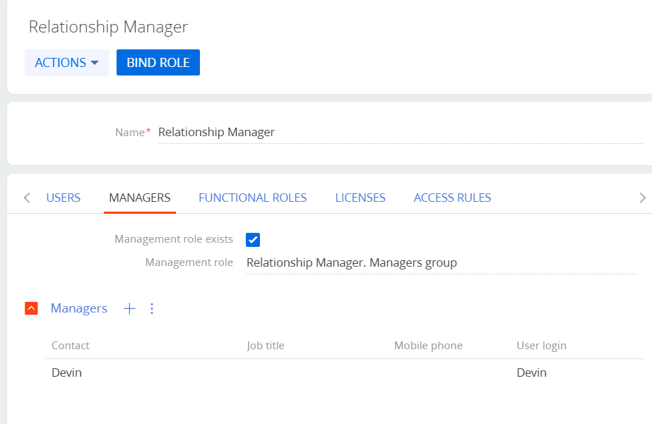Image resolution: width=652 pixels, height=424 pixels.
Task: Collapse the Managers section with the orange arrow
Action: click(30, 308)
